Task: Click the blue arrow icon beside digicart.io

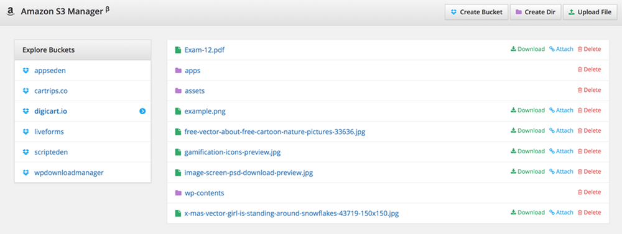Action: (x=142, y=111)
